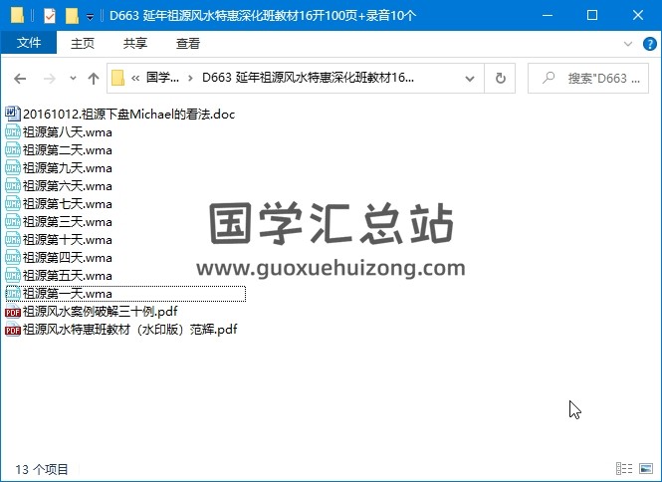Open the recent locations dropdown arrow
Viewport: 662px width, 482px height.
(72, 79)
